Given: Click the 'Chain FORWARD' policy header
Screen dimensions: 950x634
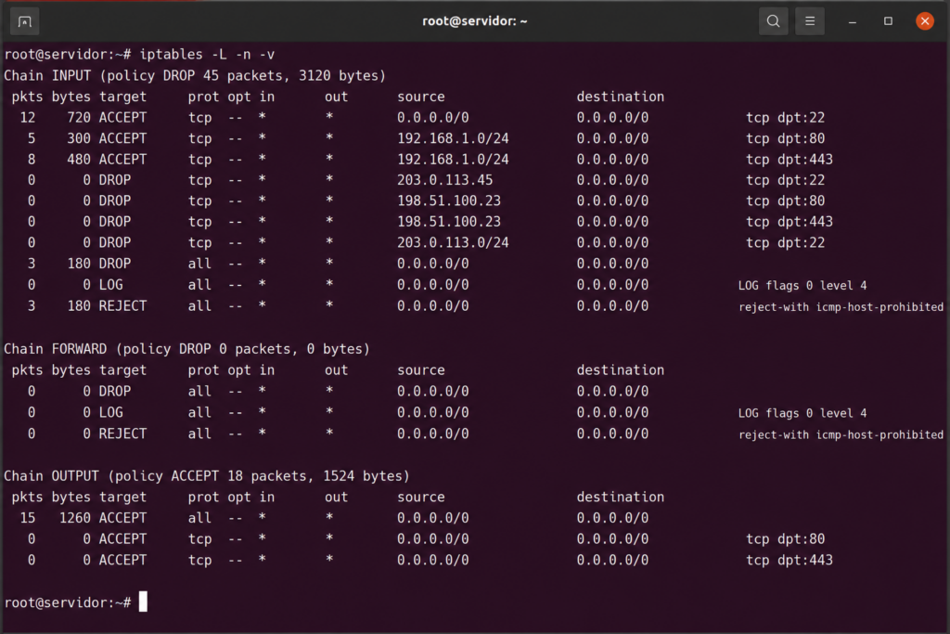Looking at the screenshot, I should [x=187, y=349].
